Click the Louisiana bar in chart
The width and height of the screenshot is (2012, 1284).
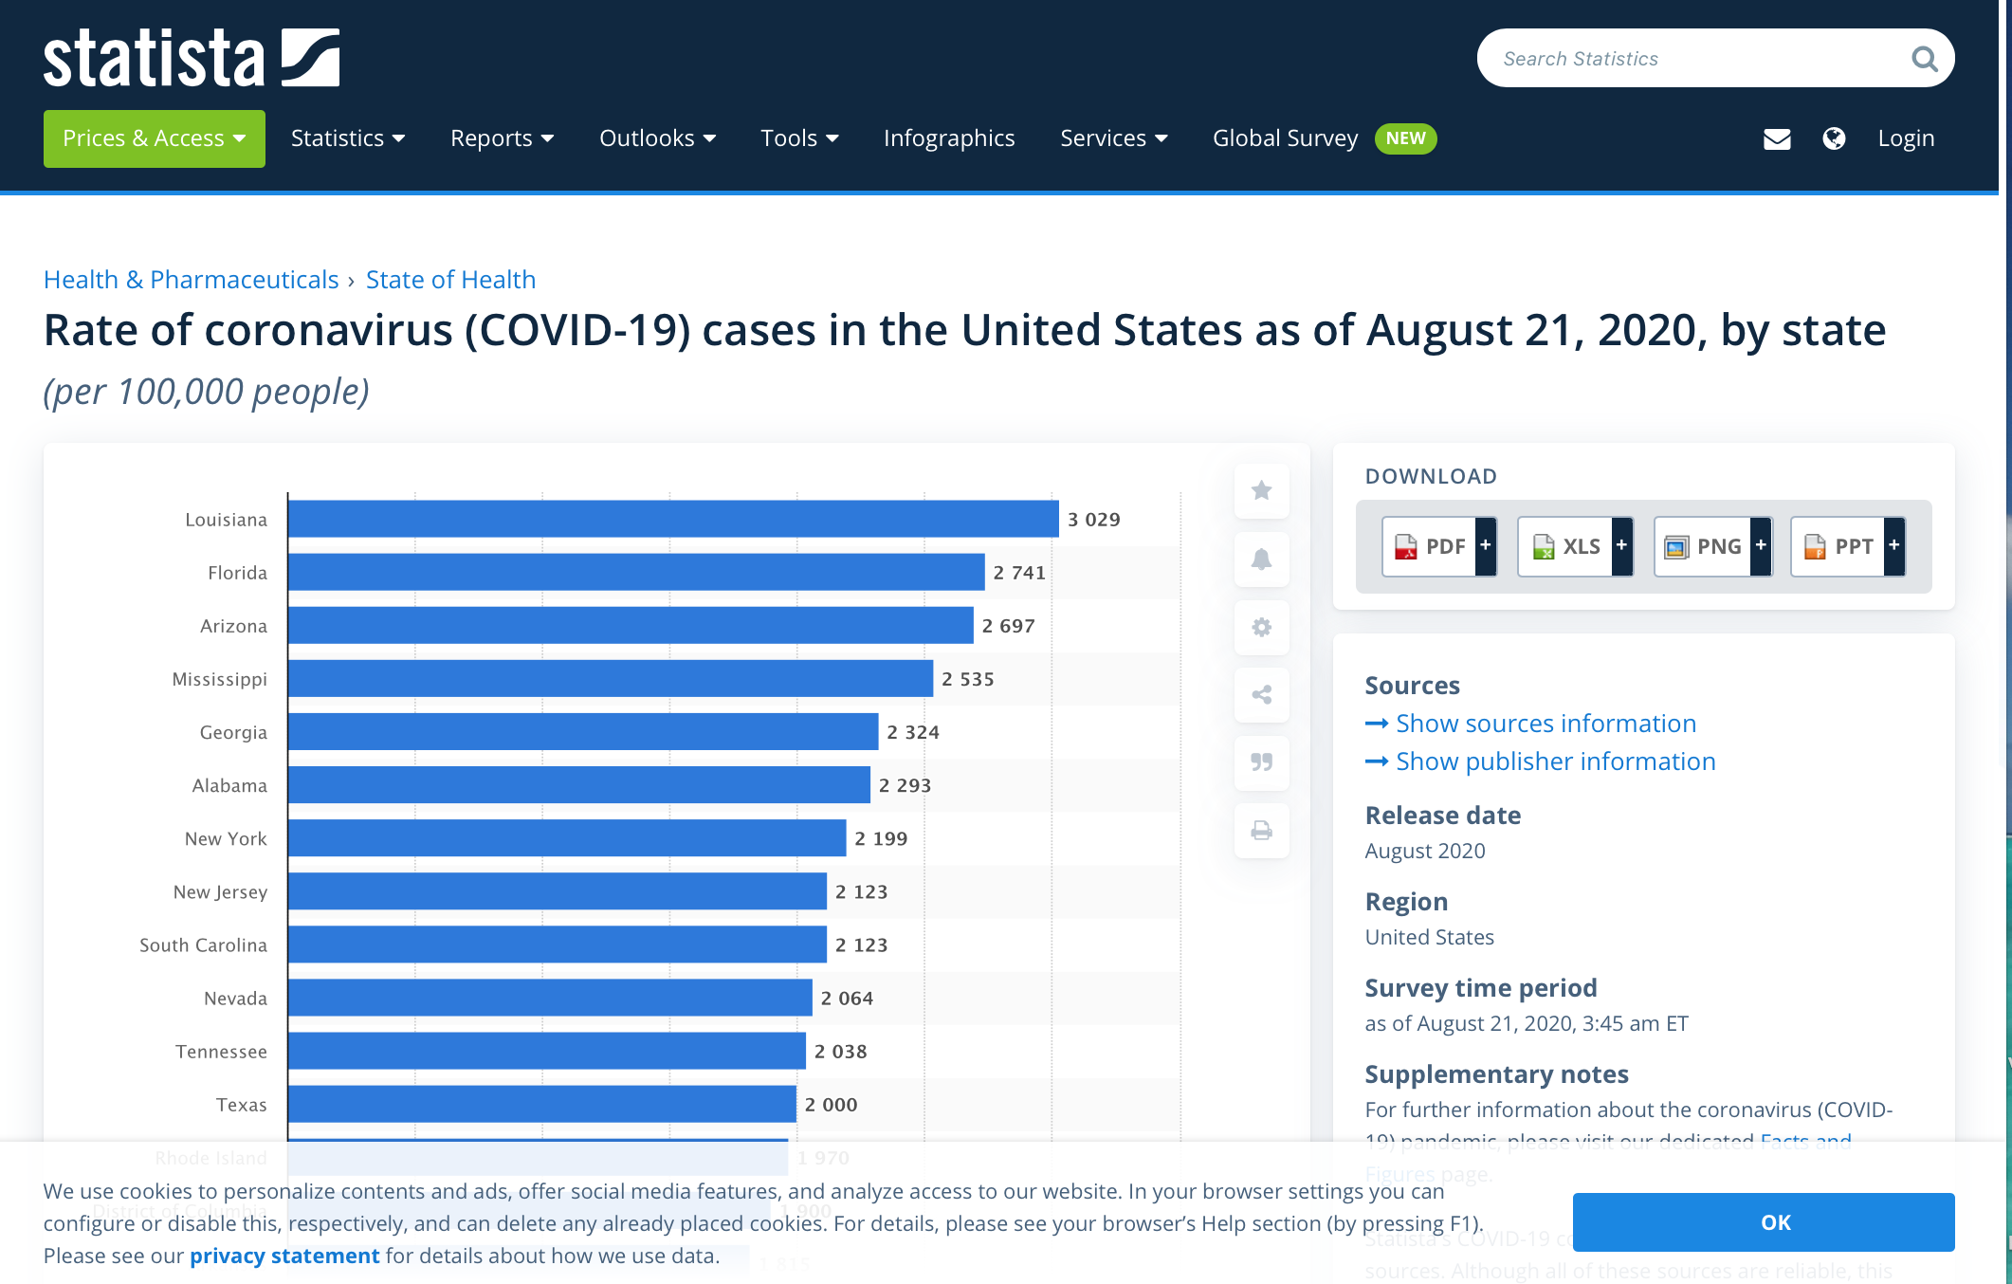click(672, 519)
